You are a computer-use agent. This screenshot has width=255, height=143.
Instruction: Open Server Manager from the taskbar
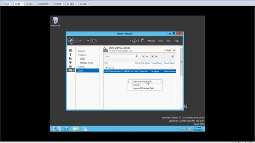[57, 129]
